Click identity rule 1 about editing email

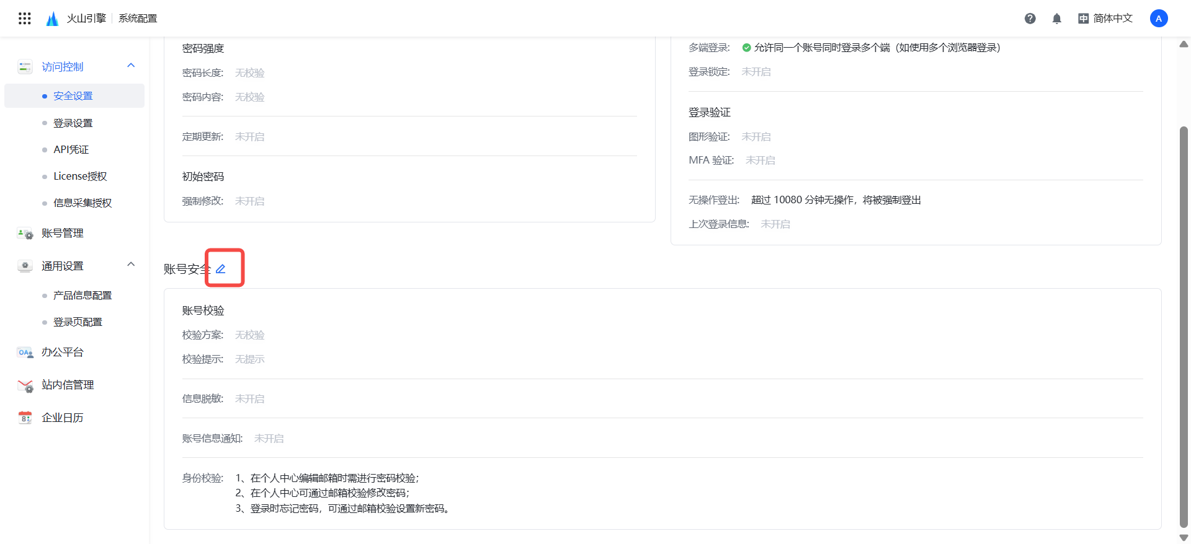[328, 478]
